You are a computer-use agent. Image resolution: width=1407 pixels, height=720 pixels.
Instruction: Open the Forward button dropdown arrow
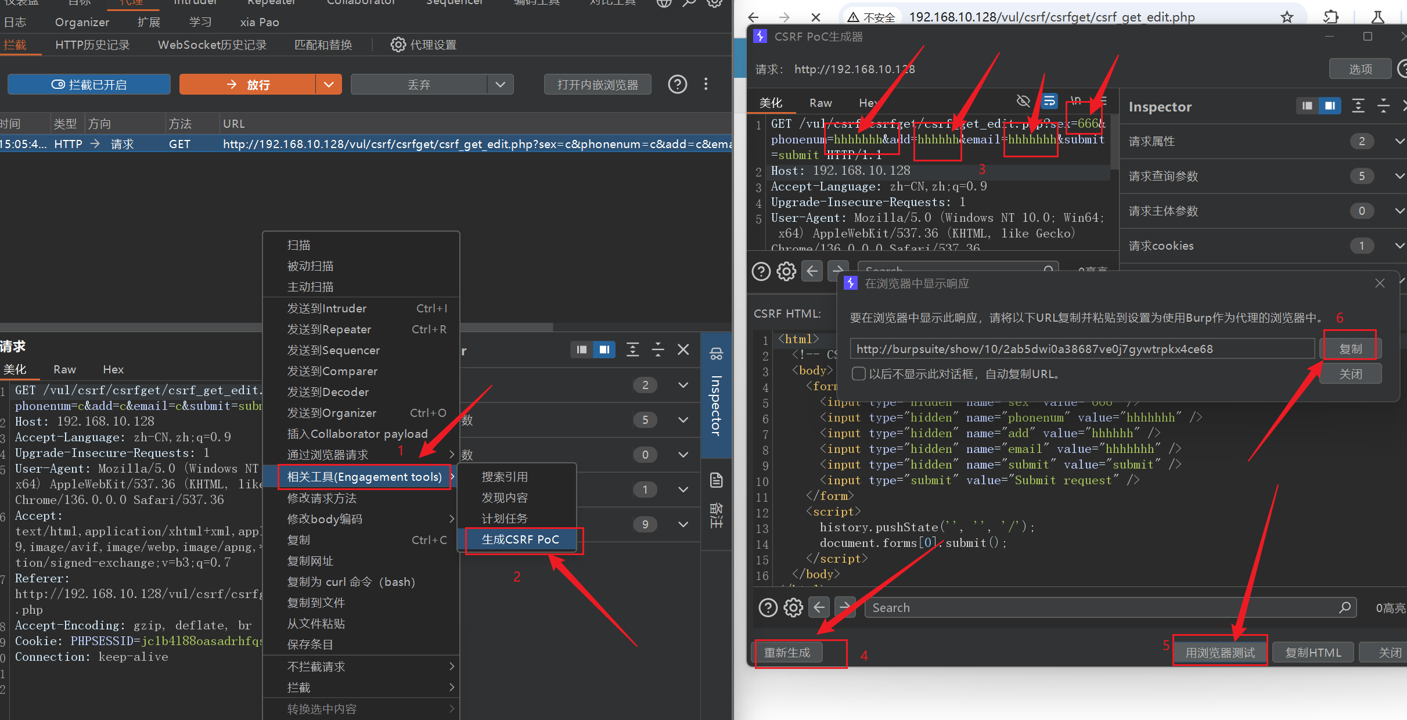point(329,85)
